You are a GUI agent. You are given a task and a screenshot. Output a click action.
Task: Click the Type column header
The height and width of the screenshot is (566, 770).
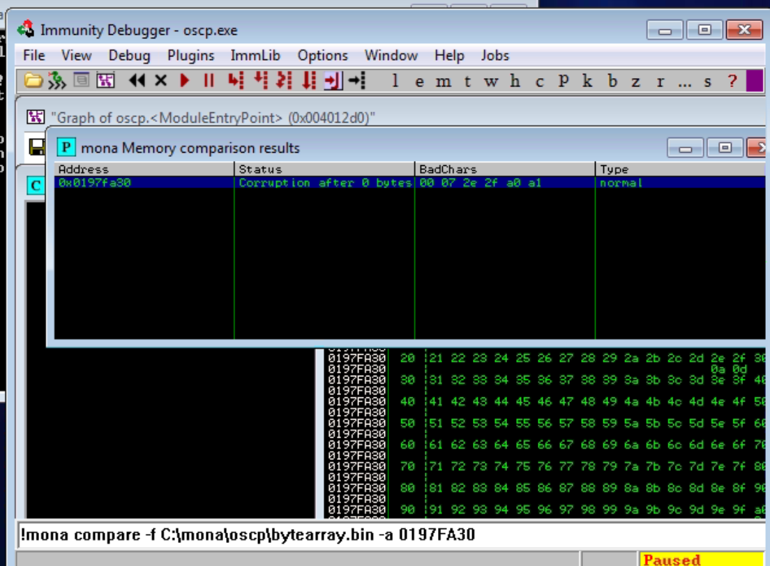pyautogui.click(x=681, y=169)
